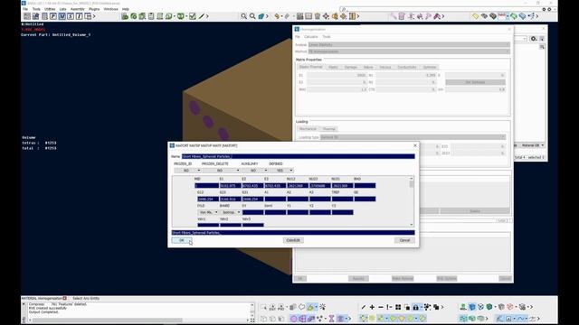The height and width of the screenshot is (325, 579).
Task: Open the Method dropdown in the Homogenization window
Action: pos(409,51)
